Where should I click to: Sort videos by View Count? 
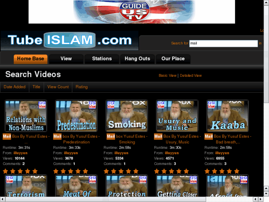(58, 87)
